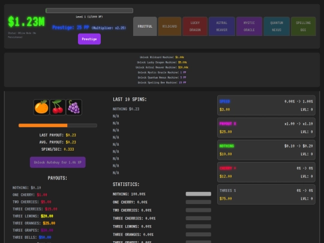Click Three Lemons: 0.00% statistic
Image resolution: width=324 pixels, height=243 pixels.
coord(132,226)
